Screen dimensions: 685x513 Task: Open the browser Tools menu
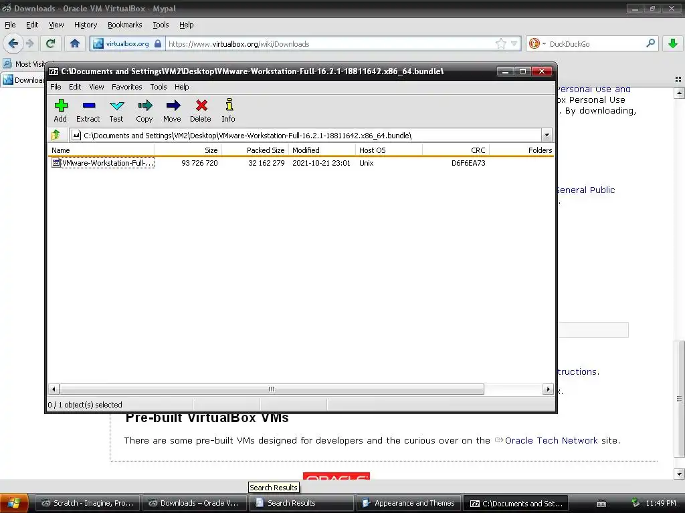pyautogui.click(x=161, y=25)
